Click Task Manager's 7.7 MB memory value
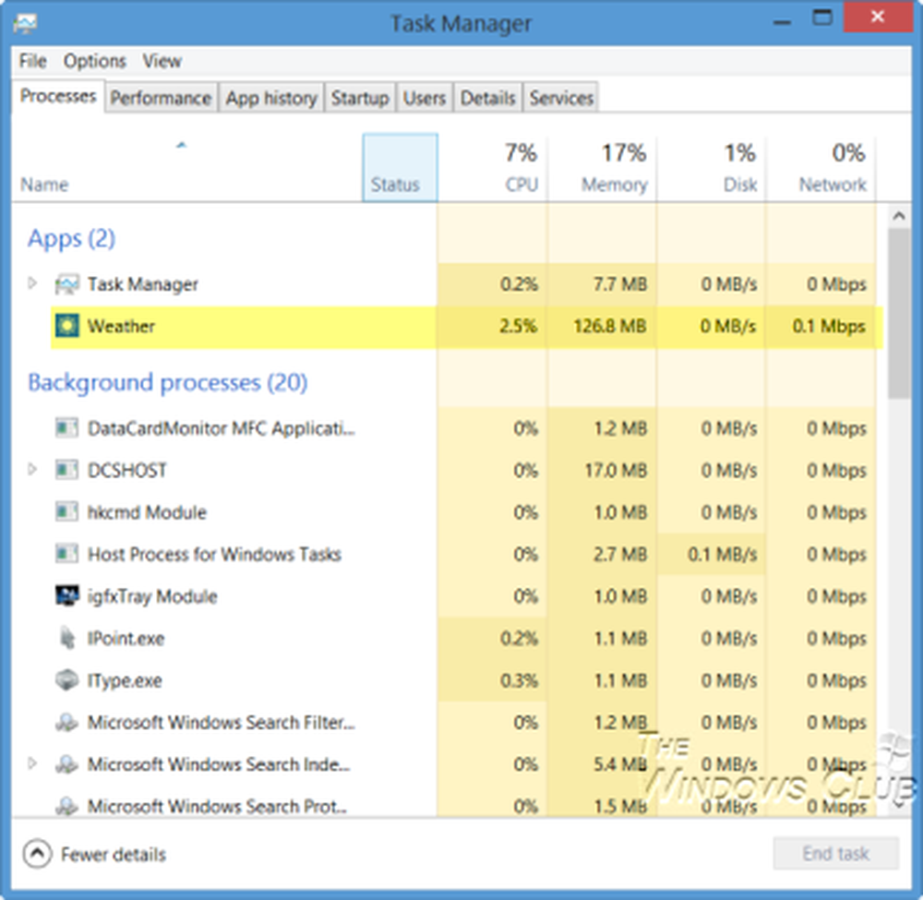This screenshot has height=900, width=923. [x=620, y=284]
